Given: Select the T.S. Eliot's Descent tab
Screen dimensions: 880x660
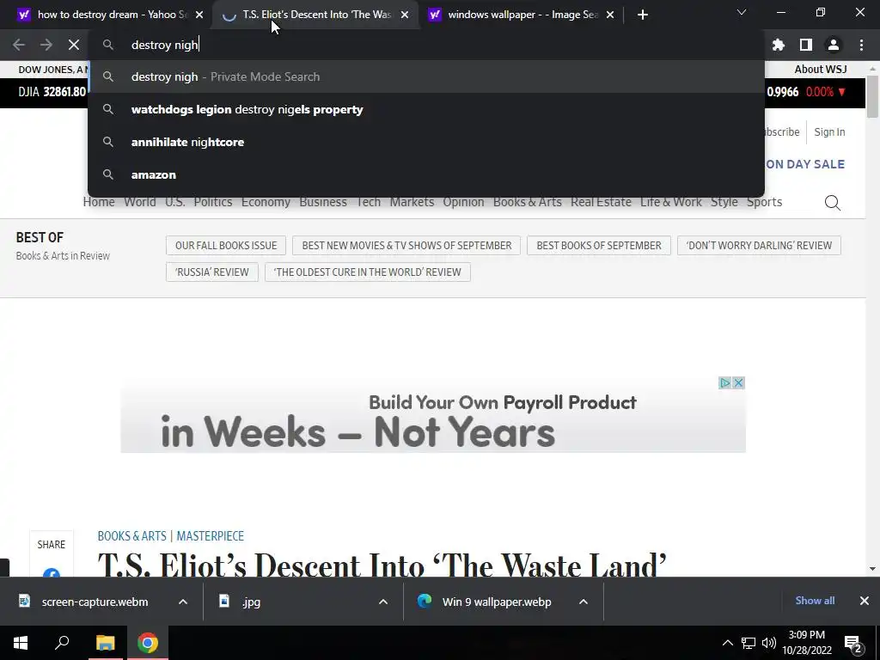Looking at the screenshot, I should [x=317, y=15].
